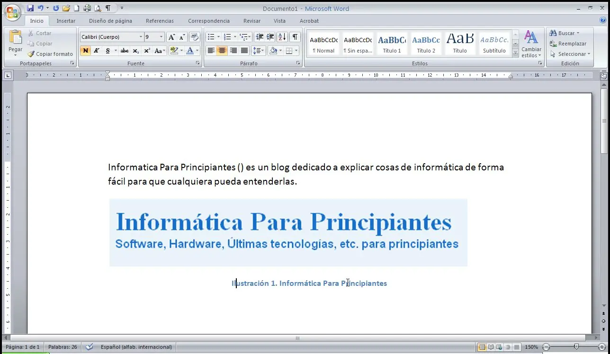Click the subscript x₂ icon

[135, 51]
